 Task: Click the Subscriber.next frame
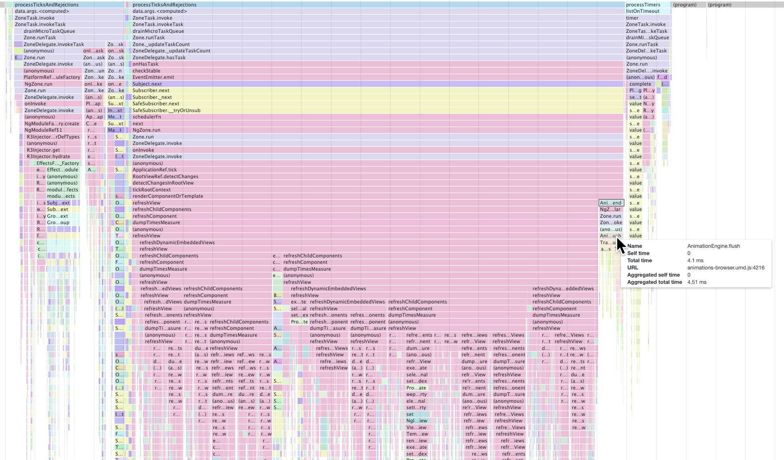378,90
